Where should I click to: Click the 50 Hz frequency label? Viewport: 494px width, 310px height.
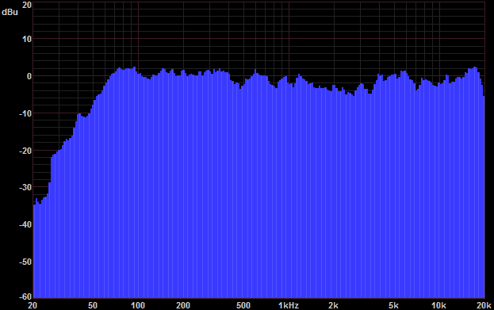[93, 305]
